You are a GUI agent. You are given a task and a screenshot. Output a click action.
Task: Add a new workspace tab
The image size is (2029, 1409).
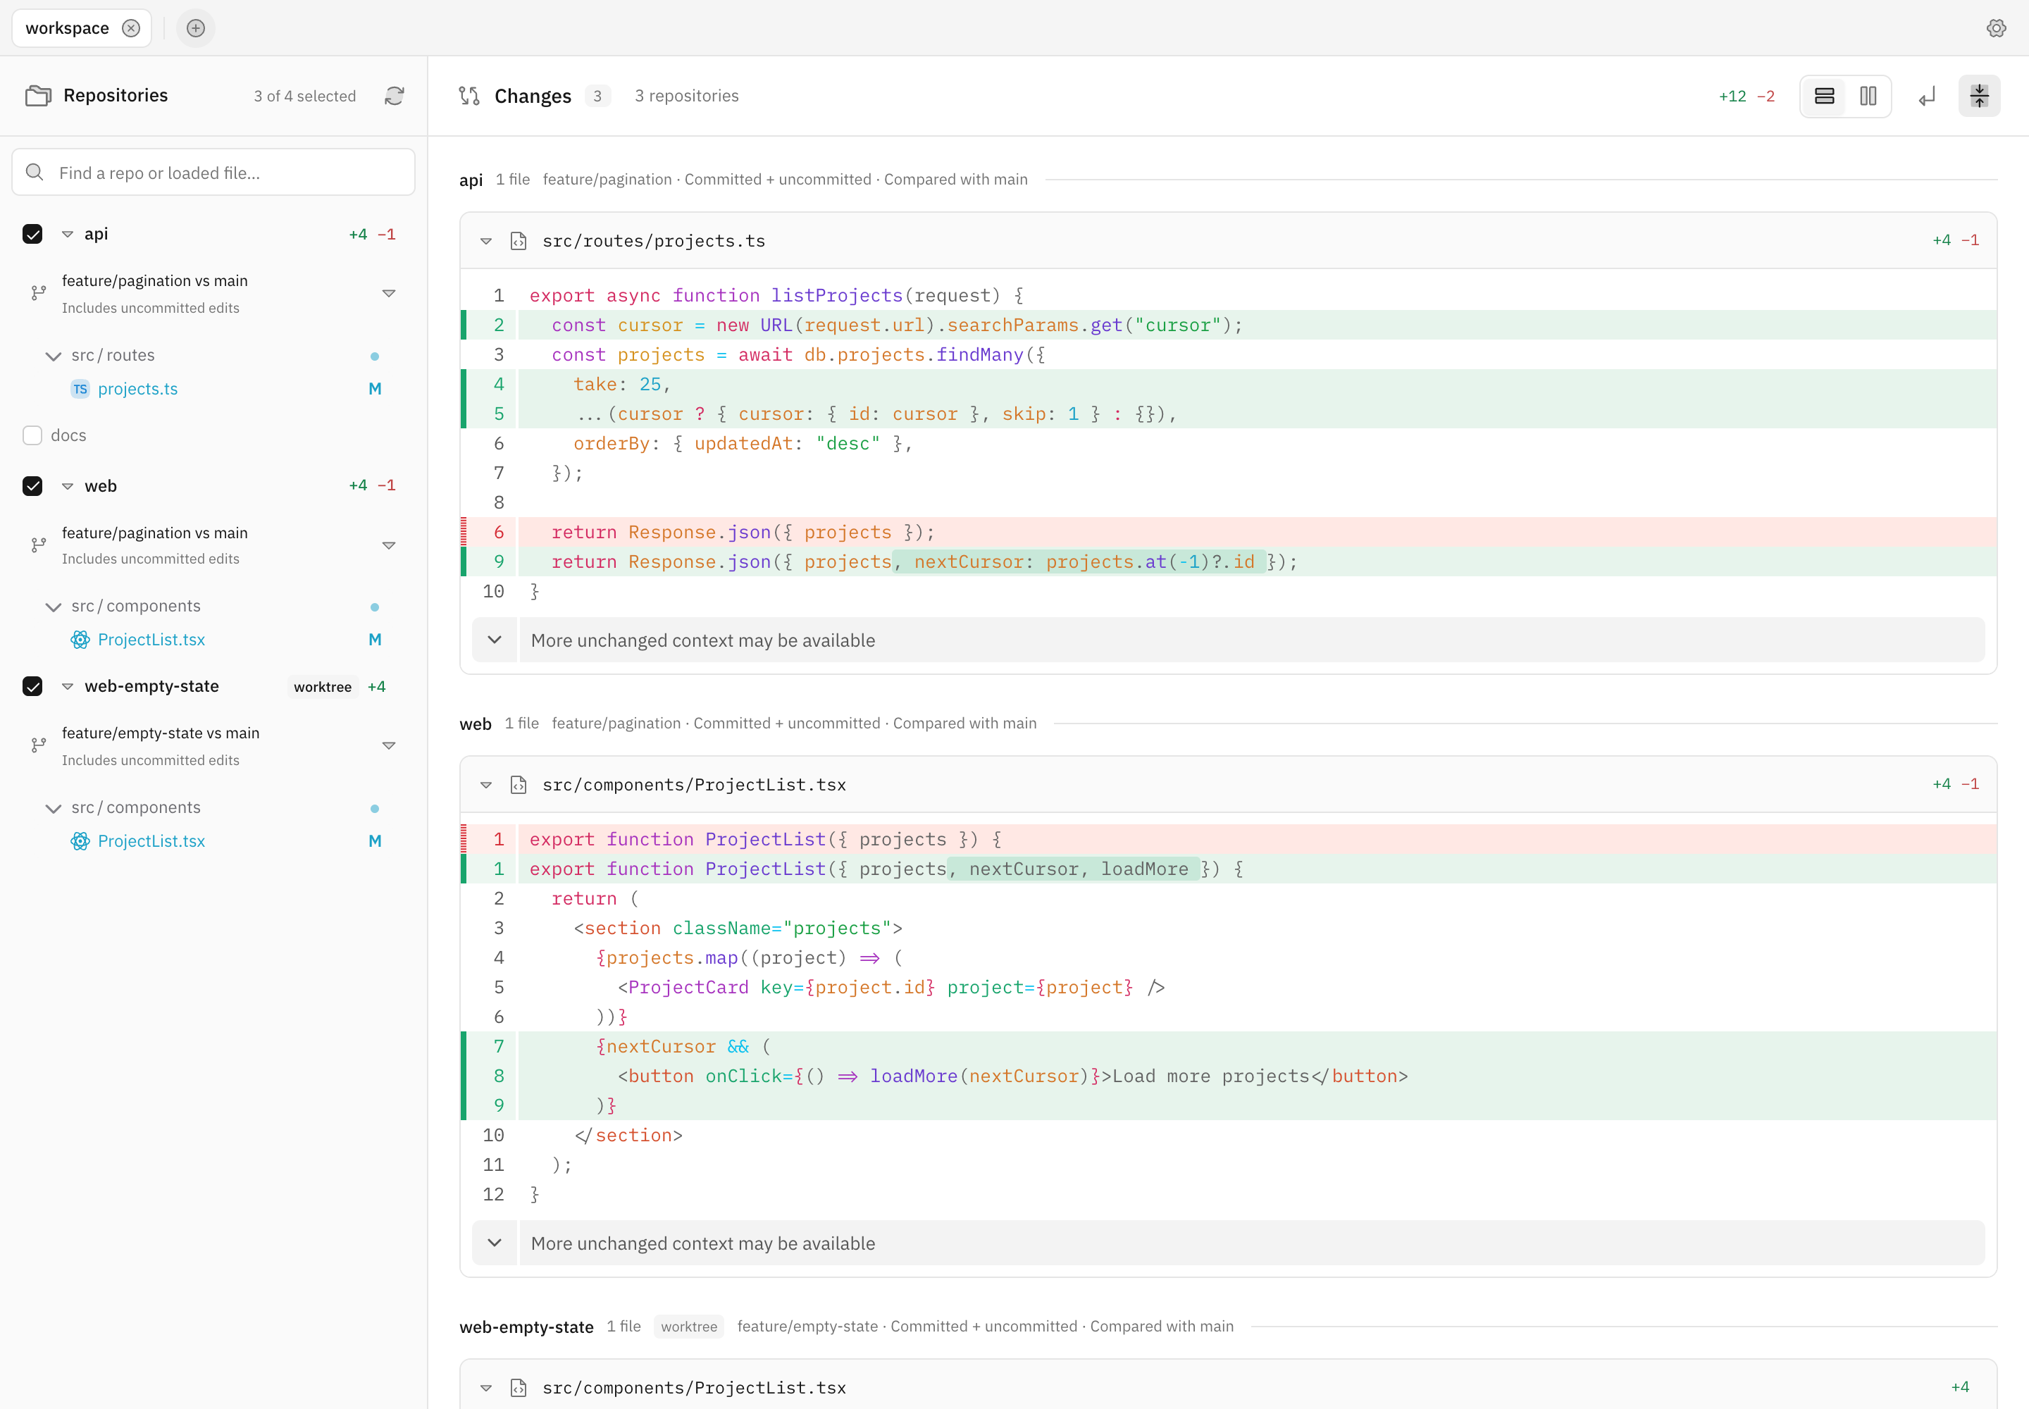point(196,28)
